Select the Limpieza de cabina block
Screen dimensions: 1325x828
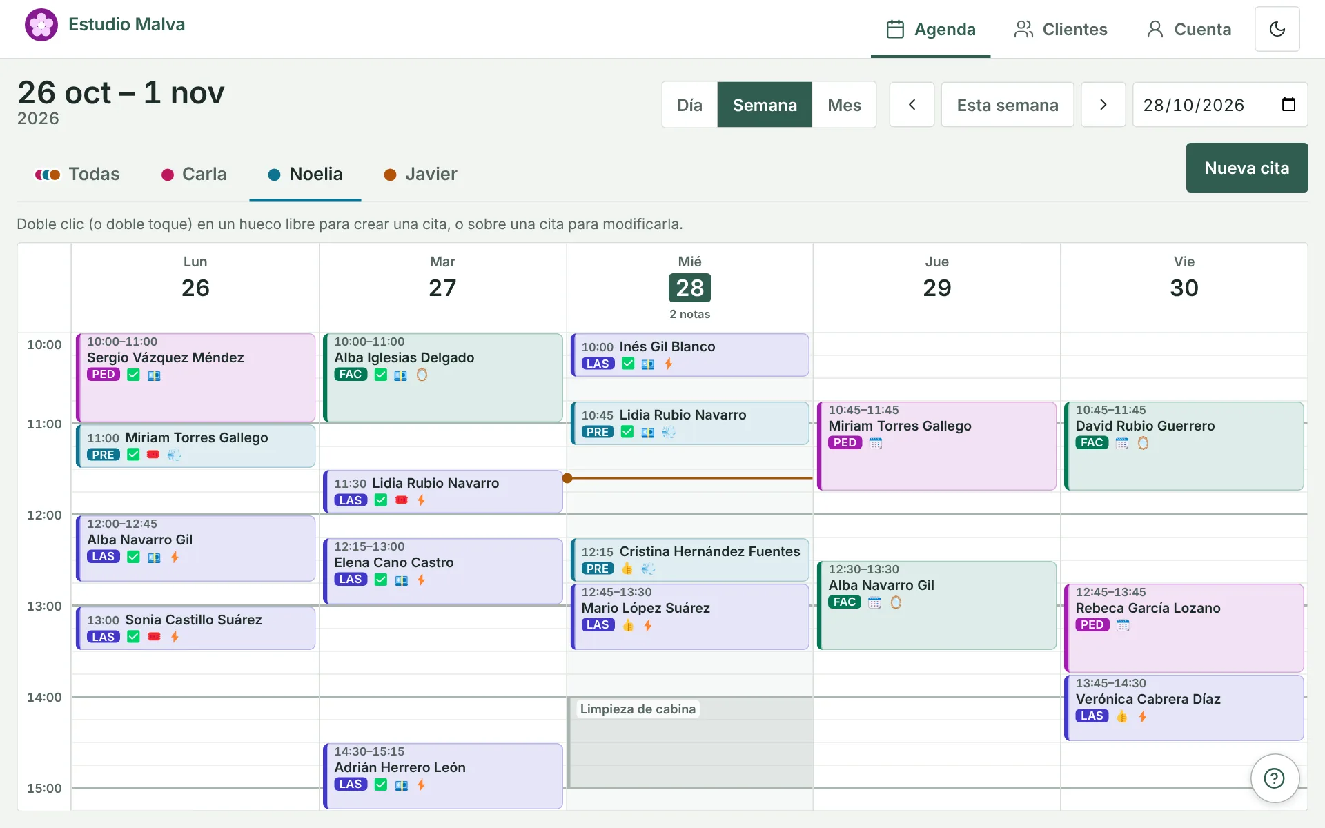[690, 742]
